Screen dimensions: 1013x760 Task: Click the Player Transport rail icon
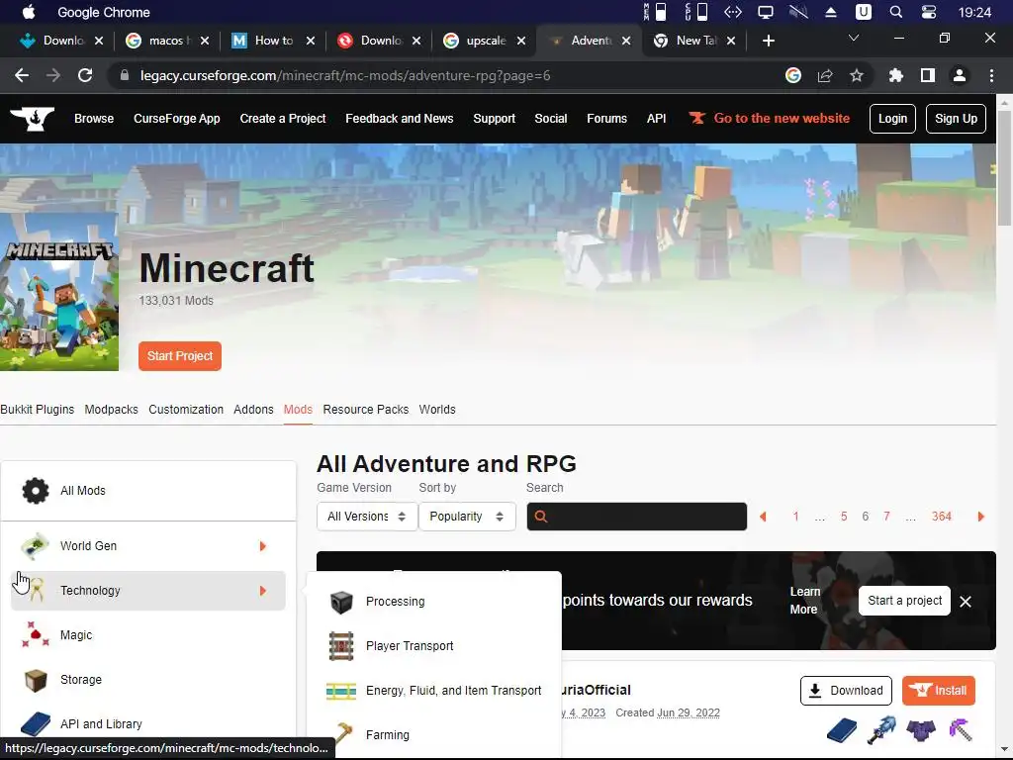(x=341, y=646)
